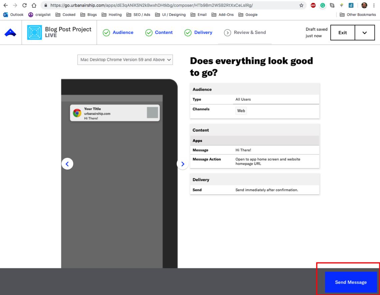The height and width of the screenshot is (295, 380).
Task: Open the Grammarly extension
Action: [x=322, y=5]
